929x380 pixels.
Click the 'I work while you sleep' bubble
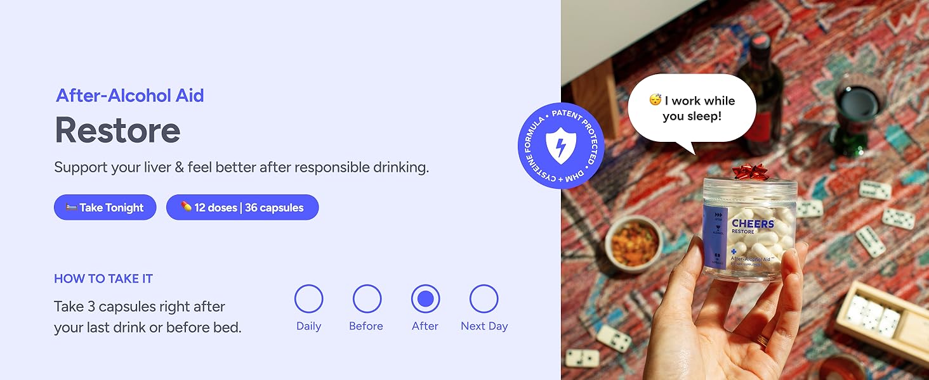pos(692,109)
